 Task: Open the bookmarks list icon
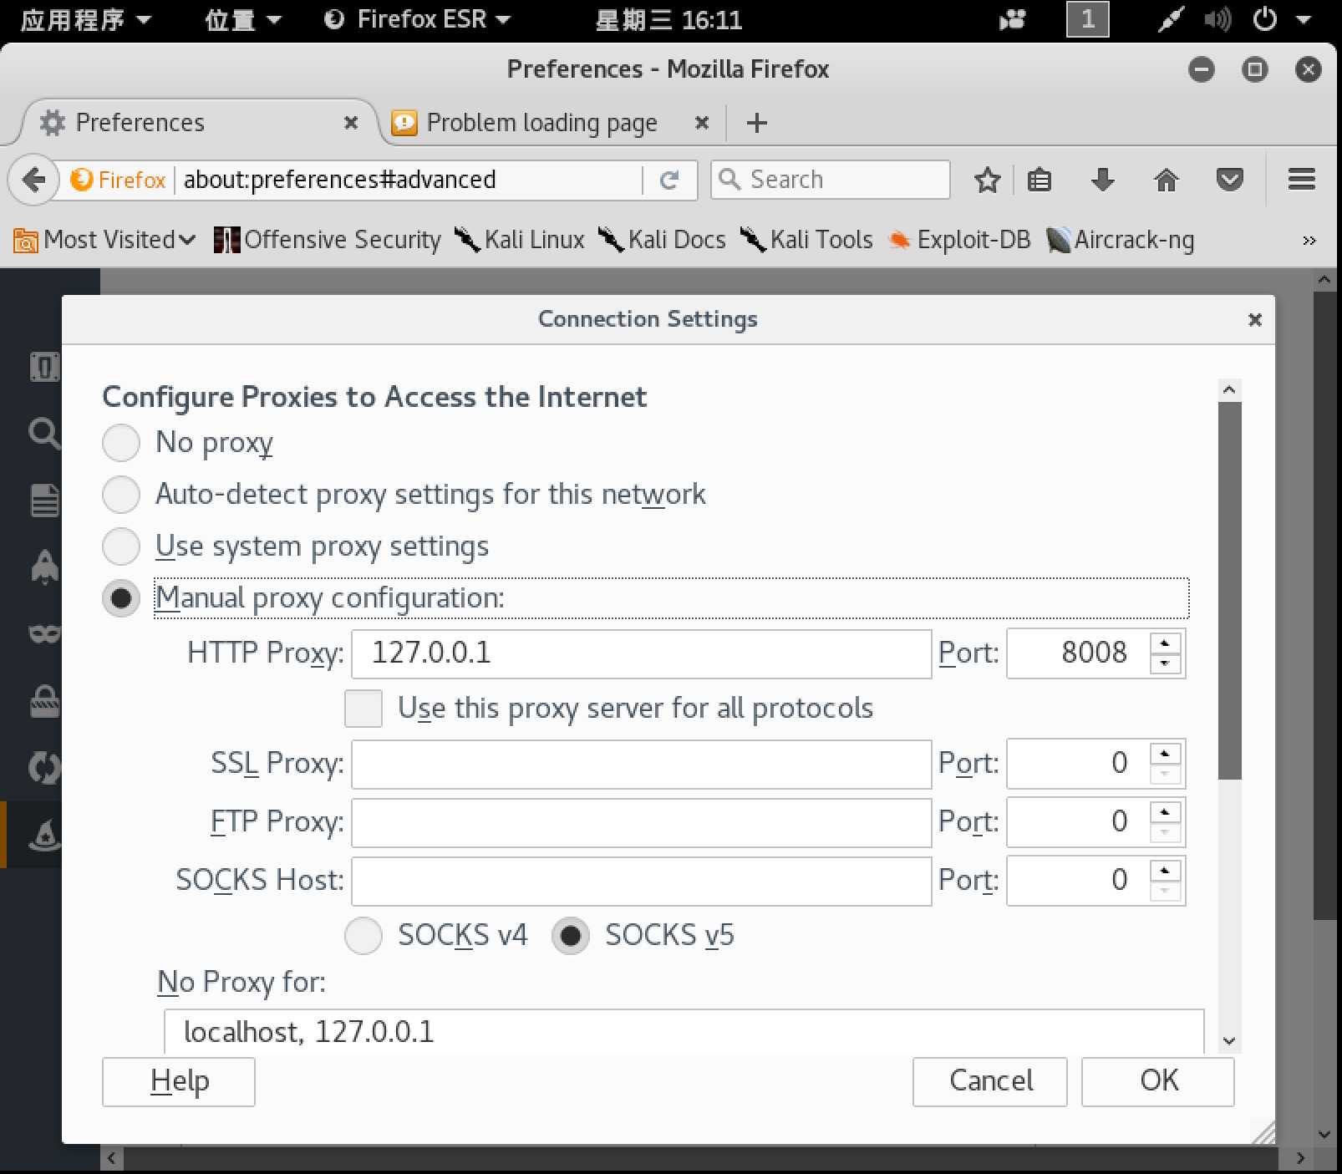[x=1040, y=180]
